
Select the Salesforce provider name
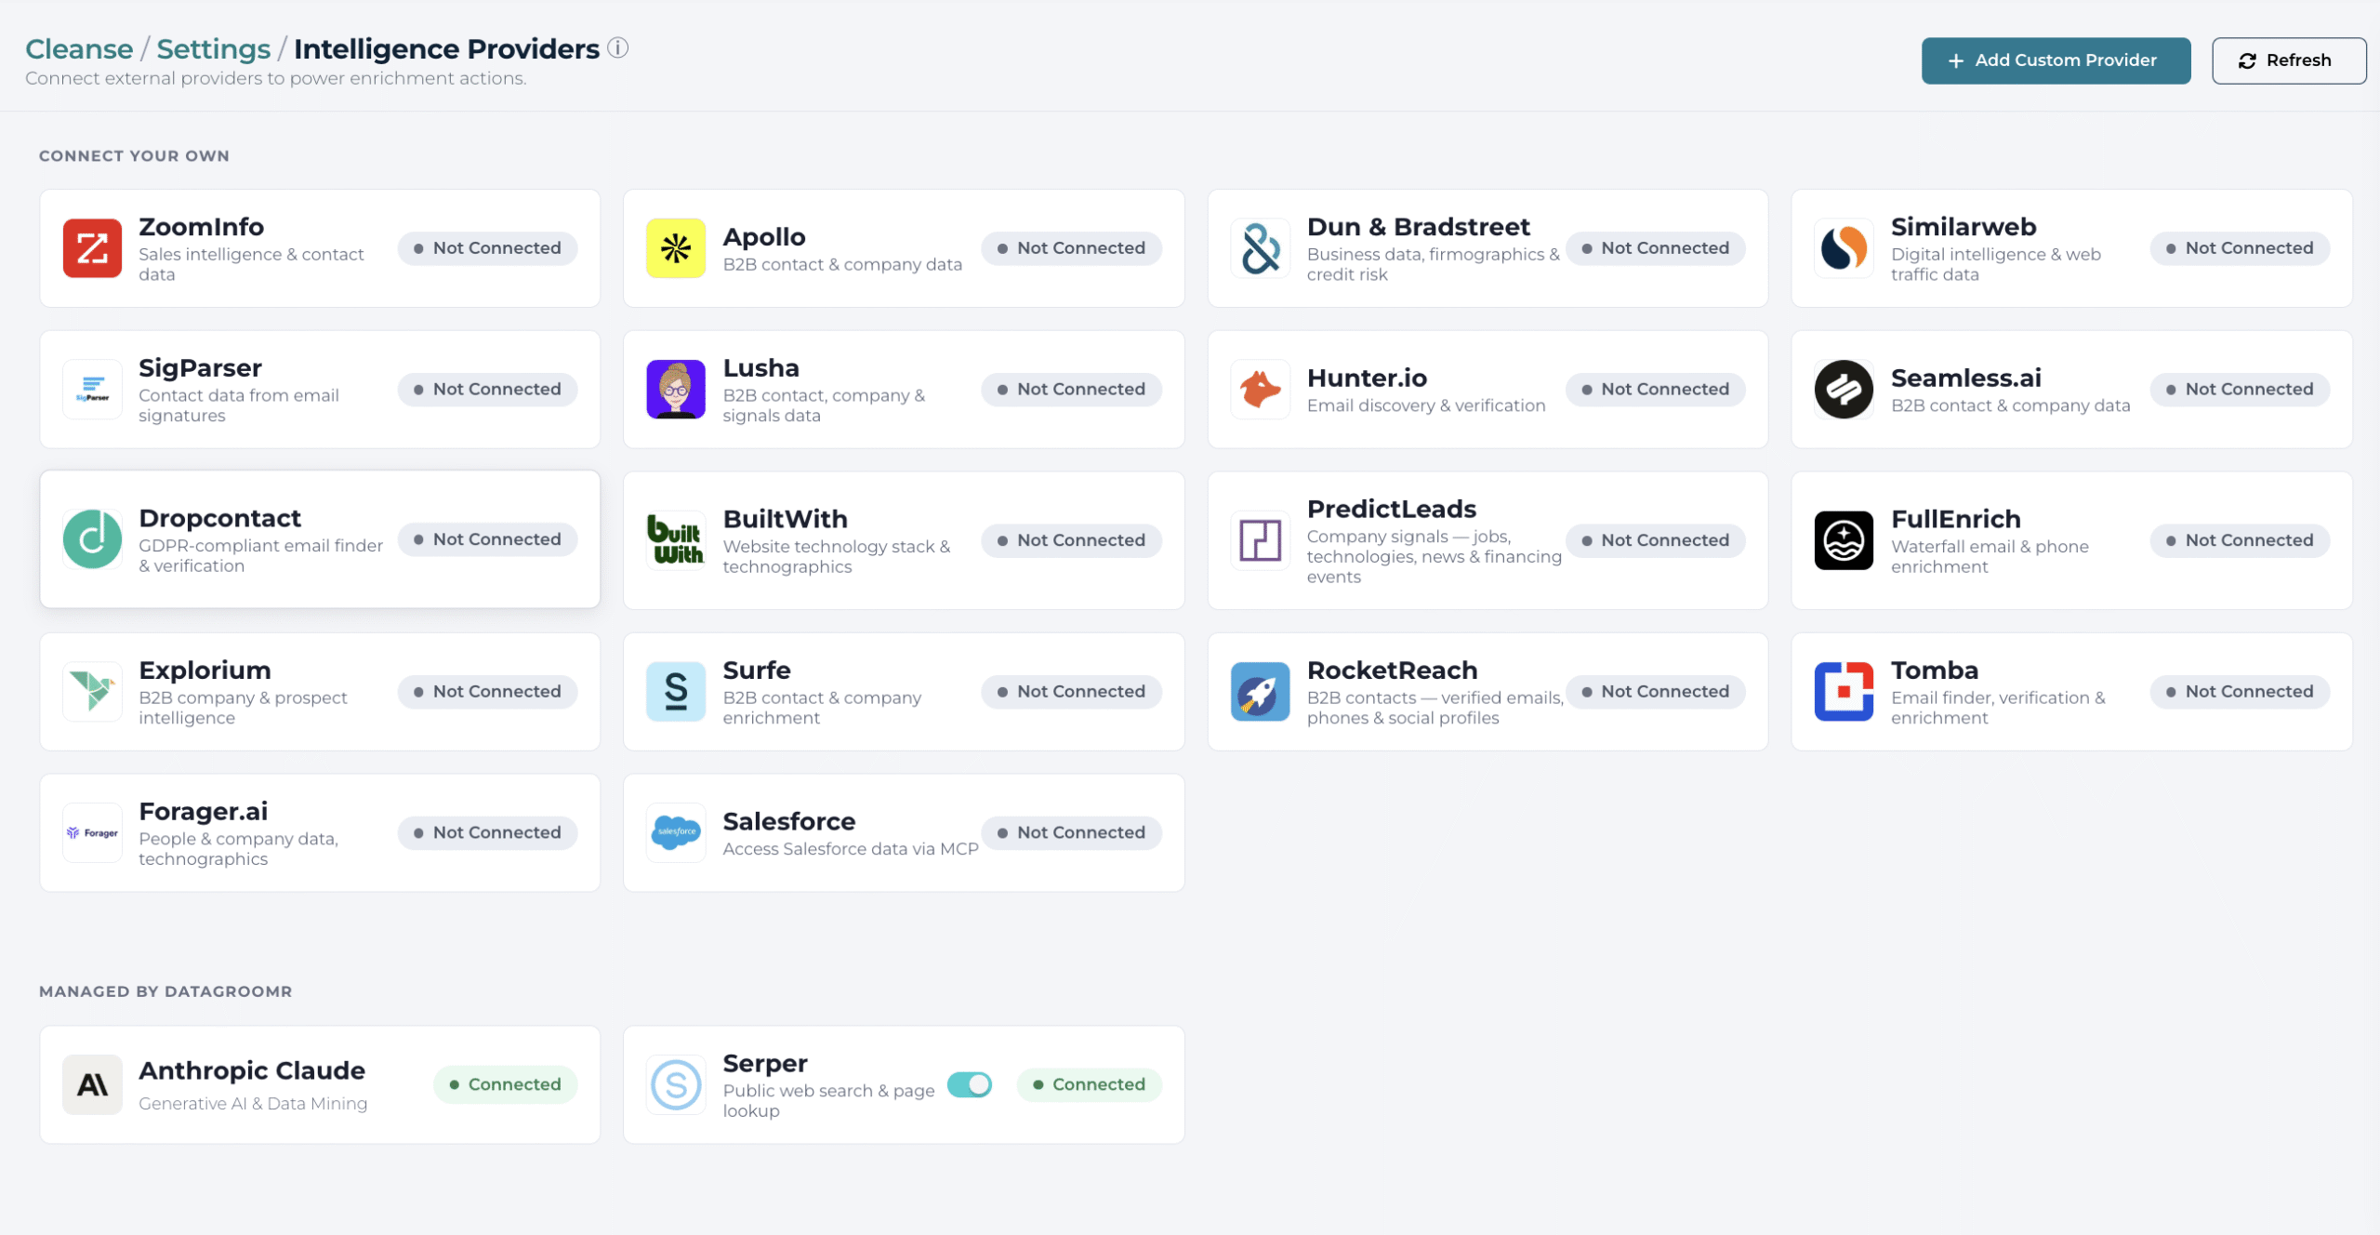point(789,822)
